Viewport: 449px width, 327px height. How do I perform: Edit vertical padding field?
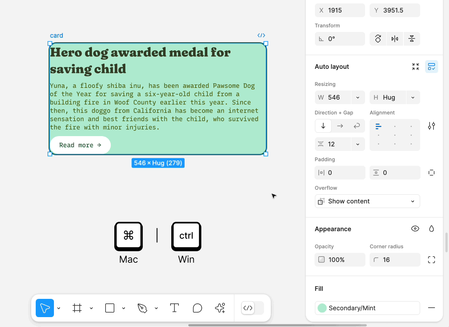click(x=395, y=173)
